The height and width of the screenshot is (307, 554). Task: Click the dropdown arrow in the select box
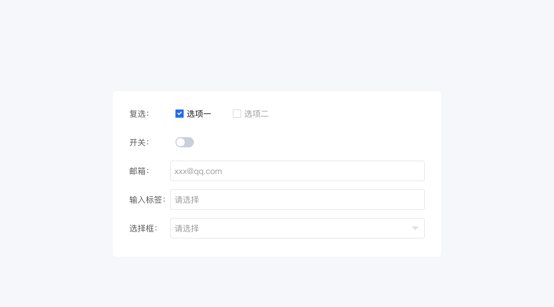(x=415, y=228)
